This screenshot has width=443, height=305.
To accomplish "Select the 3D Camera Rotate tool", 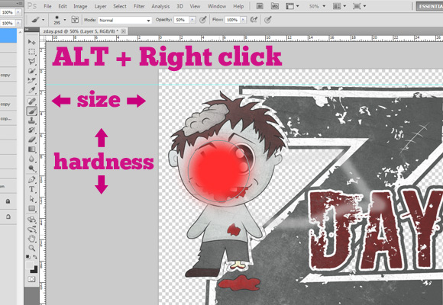I will click(x=31, y=229).
